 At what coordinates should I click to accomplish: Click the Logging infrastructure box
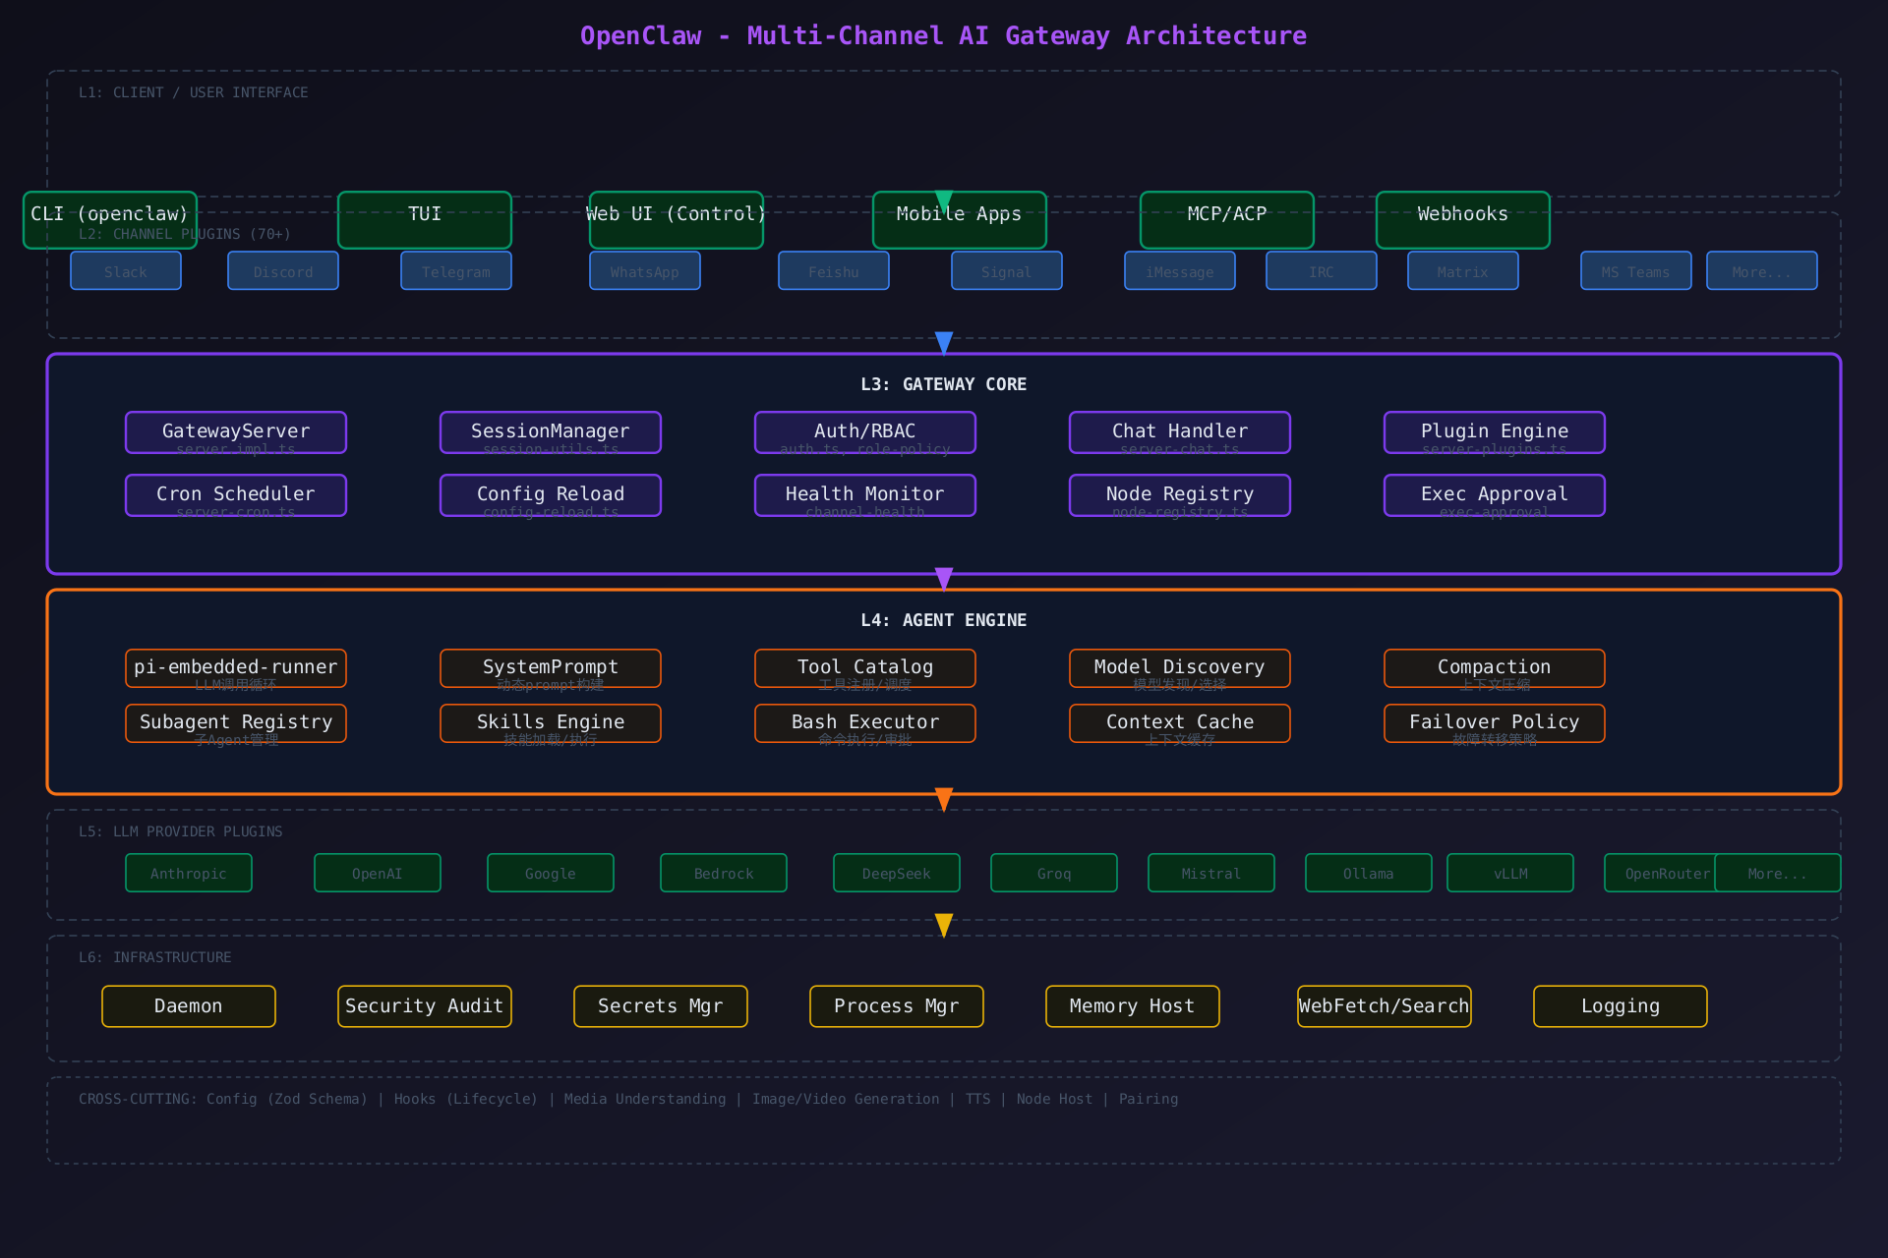tap(1621, 1006)
